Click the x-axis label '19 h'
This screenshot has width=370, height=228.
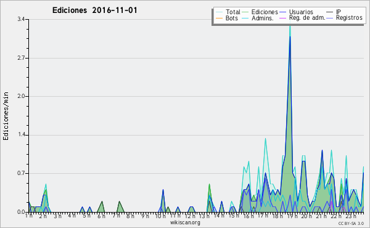pyautogui.click(x=292, y=216)
